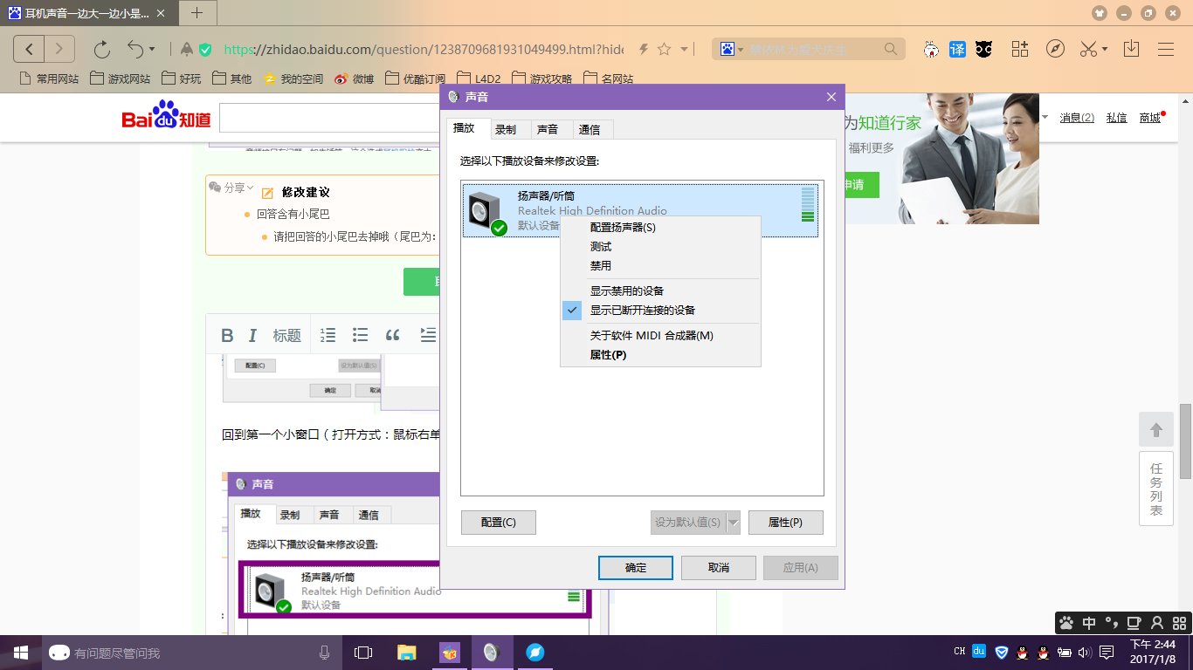
Task: Open the screenshot scissors dropdown arrow
Action: point(1105,49)
